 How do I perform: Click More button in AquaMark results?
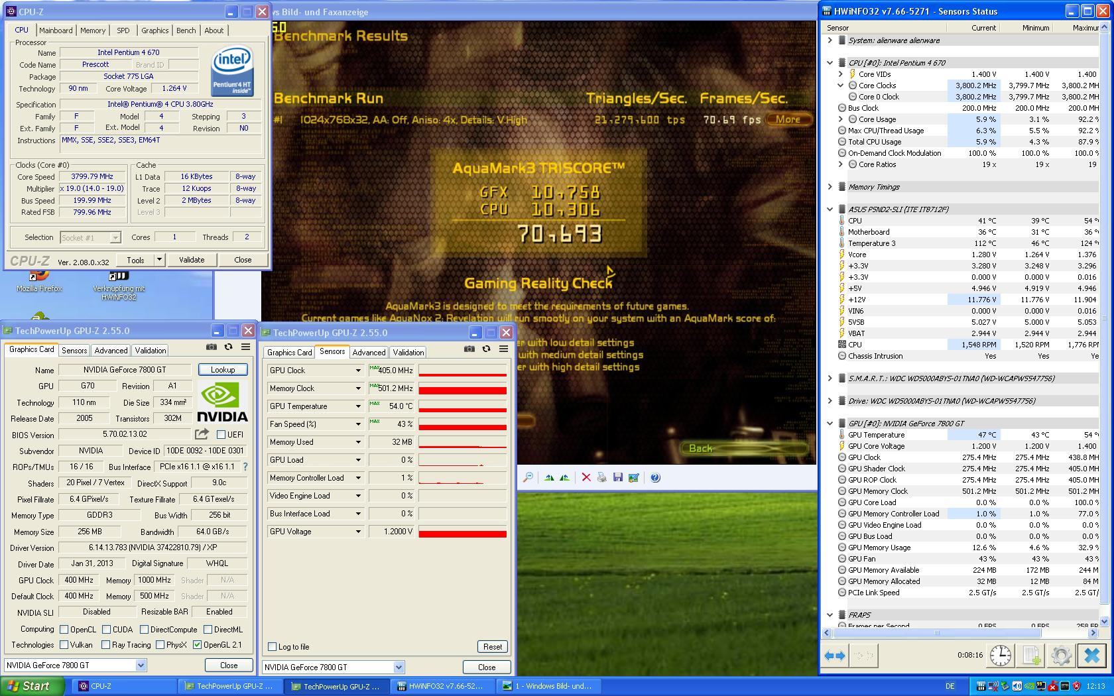[x=788, y=119]
